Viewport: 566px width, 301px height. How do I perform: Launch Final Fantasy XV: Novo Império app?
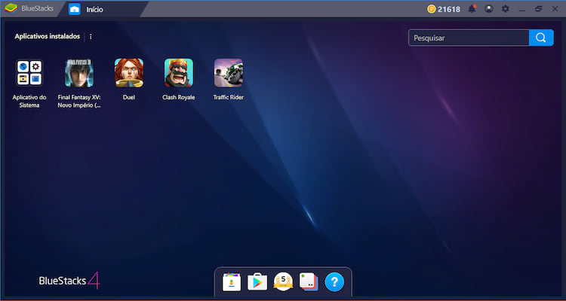(x=79, y=73)
